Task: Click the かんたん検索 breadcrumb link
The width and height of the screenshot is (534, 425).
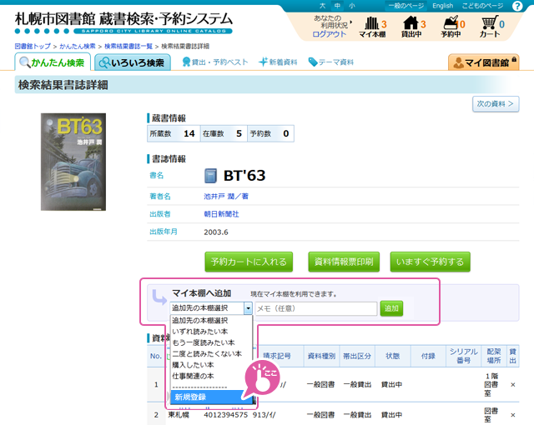Action: pos(78,46)
